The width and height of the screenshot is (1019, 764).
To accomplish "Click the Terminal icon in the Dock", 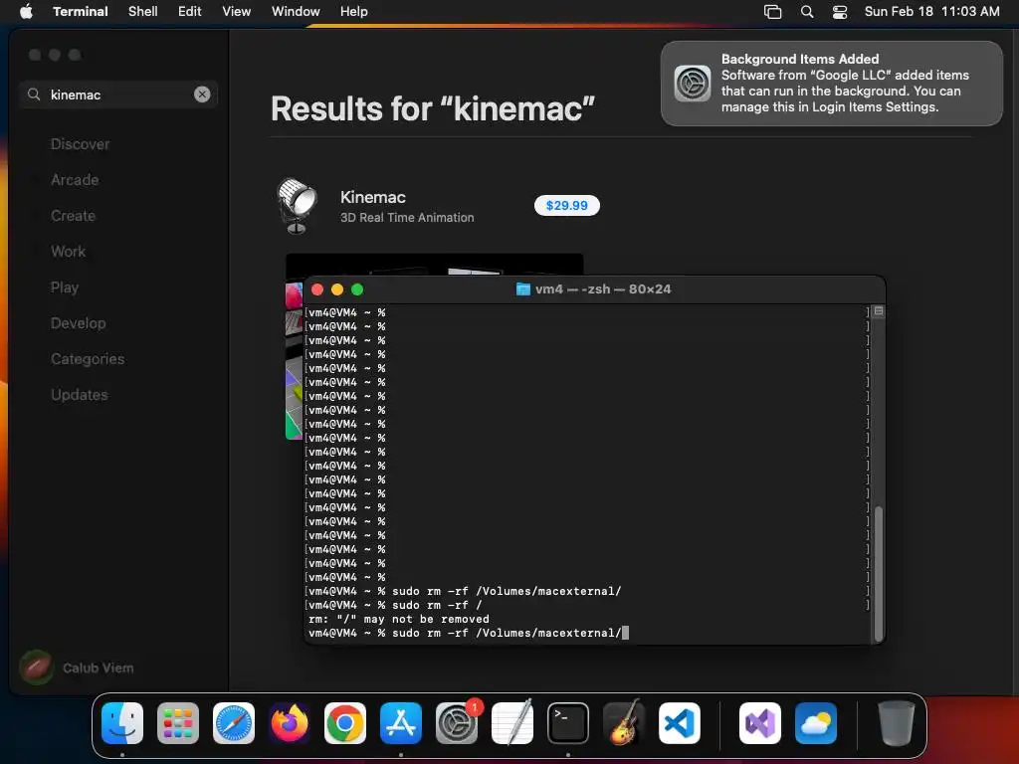I will [568, 723].
